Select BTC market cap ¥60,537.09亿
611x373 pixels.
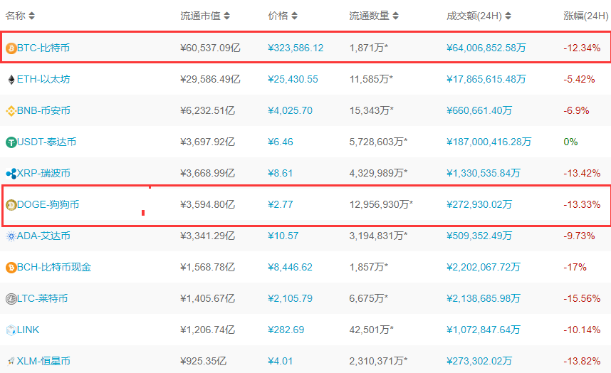210,48
